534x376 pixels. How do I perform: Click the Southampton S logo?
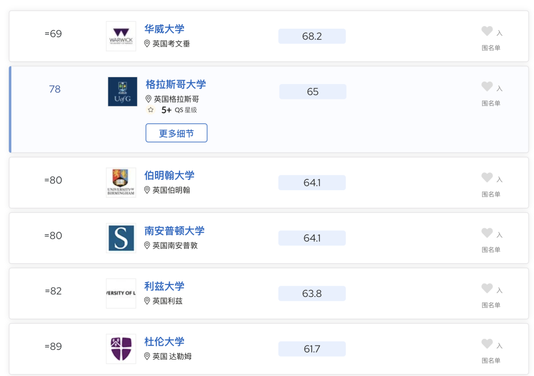121,238
